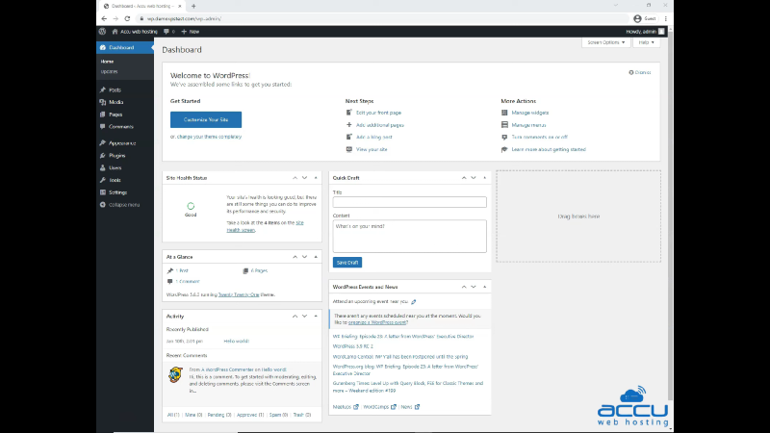The width and height of the screenshot is (770, 433).
Task: Click the Plugins icon in sidebar
Action: [103, 155]
